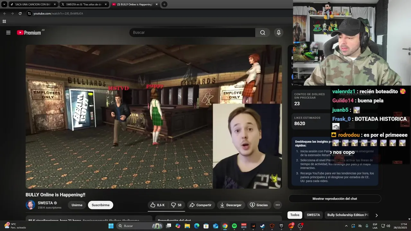Image resolution: width=411 pixels, height=231 pixels.
Task: Dislike the video showing 58
Action: [x=176, y=205]
